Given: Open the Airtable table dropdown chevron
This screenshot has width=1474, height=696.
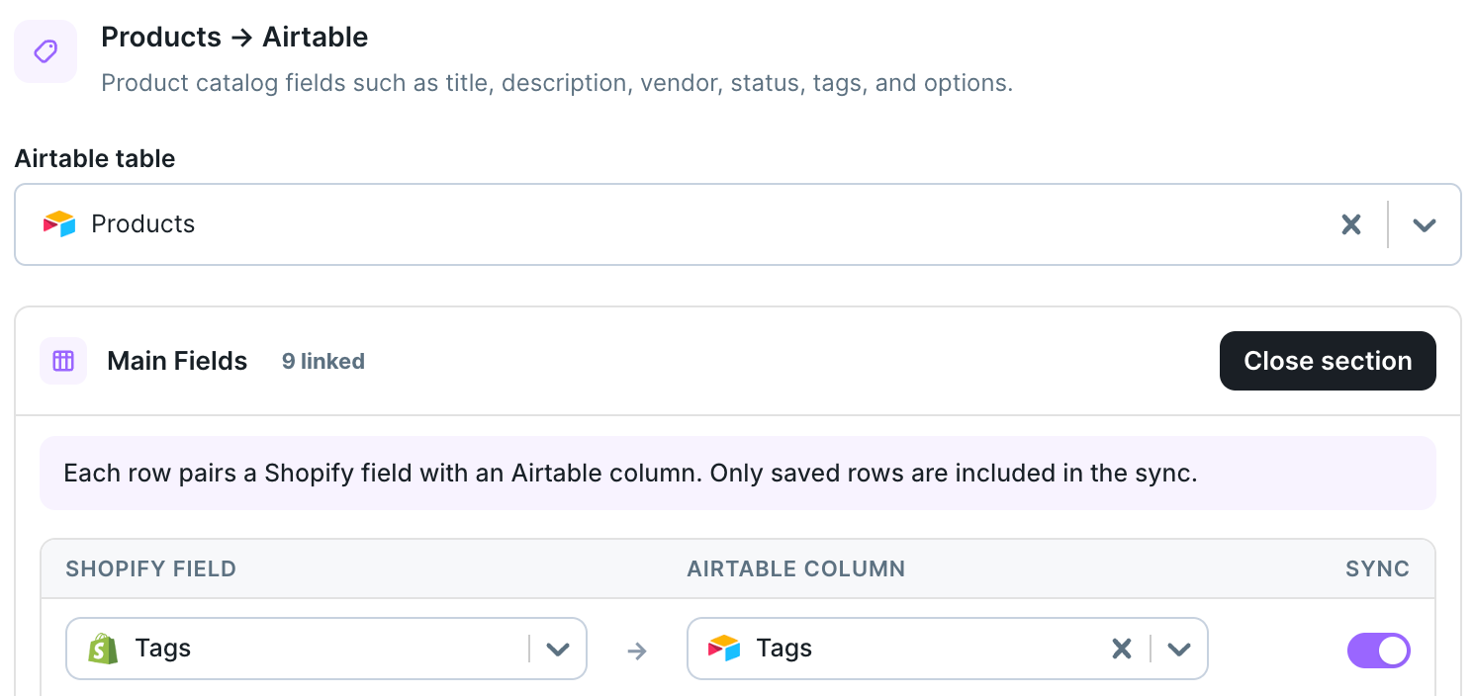Looking at the screenshot, I should [x=1425, y=224].
